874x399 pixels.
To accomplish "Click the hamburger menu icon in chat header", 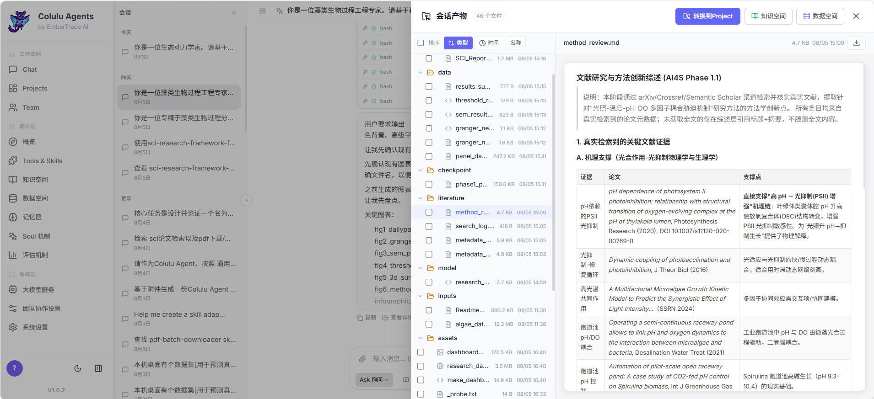I will (263, 11).
